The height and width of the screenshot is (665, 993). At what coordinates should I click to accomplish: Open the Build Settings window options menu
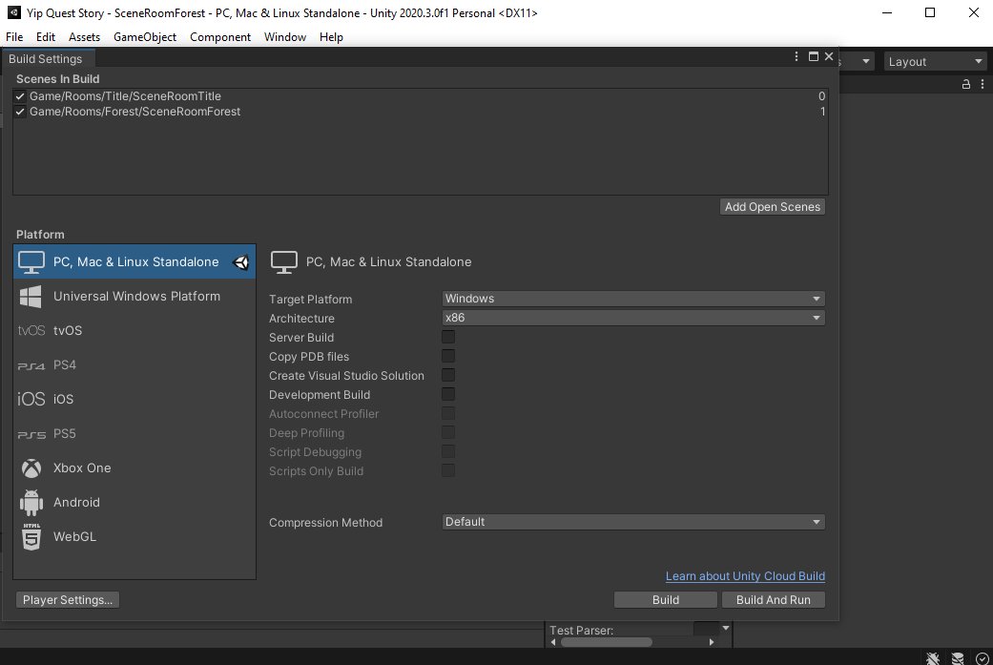coord(796,56)
